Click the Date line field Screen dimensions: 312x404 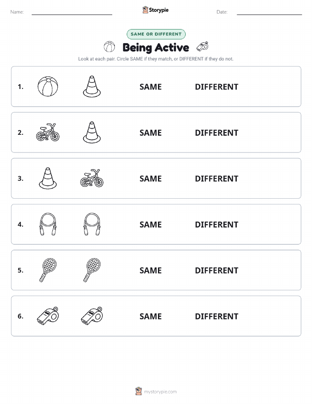[269, 12]
